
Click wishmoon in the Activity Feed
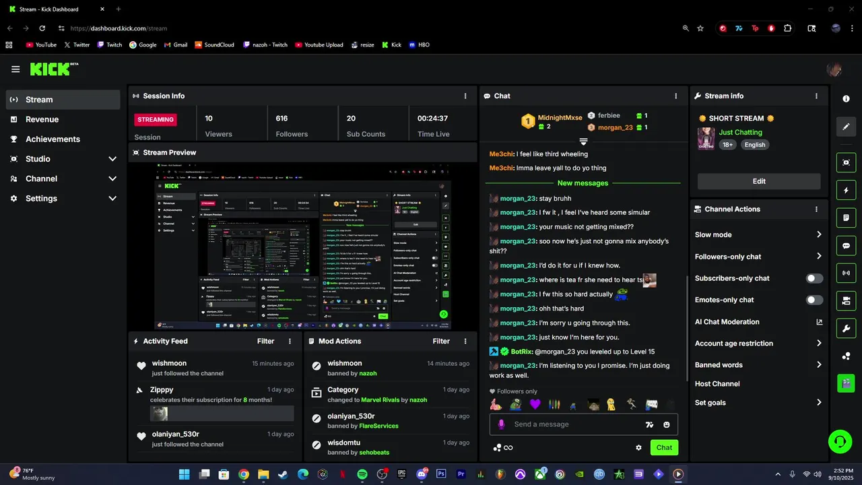click(168, 363)
